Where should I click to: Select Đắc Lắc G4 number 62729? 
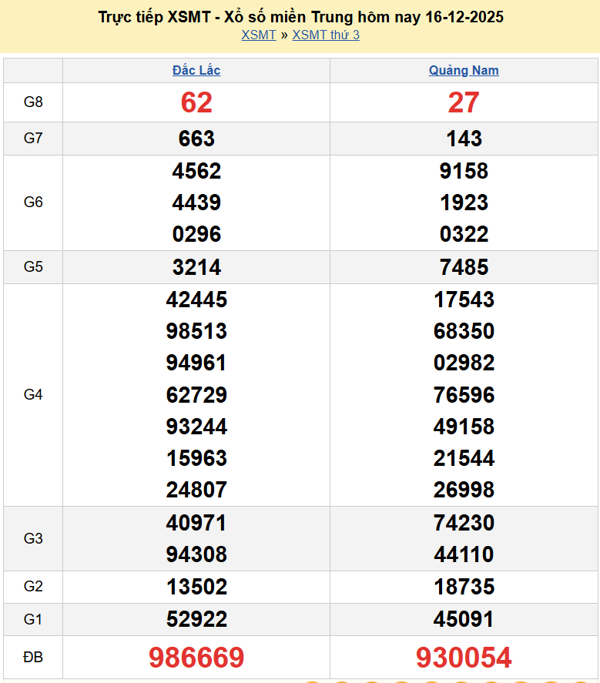coord(196,395)
